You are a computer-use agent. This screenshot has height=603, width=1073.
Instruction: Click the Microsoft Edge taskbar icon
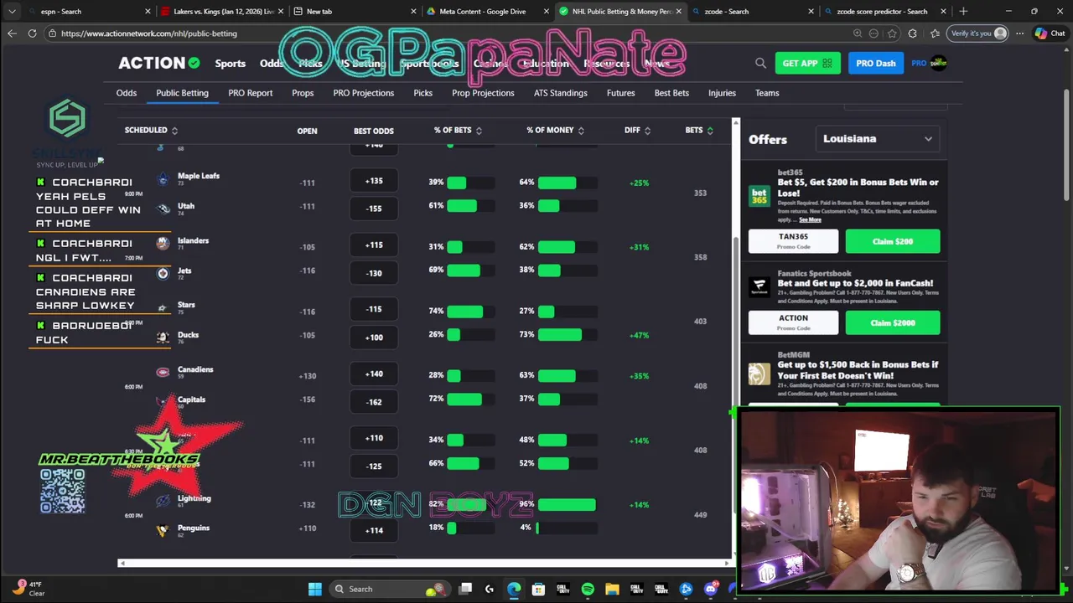click(514, 589)
